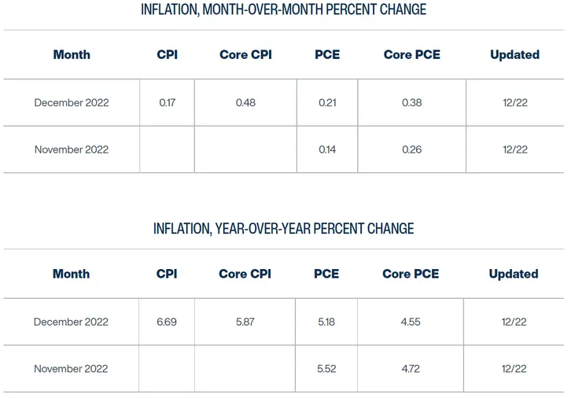582x398 pixels.
Task: Select the 0.48 Core CPI value
Action: (x=245, y=102)
